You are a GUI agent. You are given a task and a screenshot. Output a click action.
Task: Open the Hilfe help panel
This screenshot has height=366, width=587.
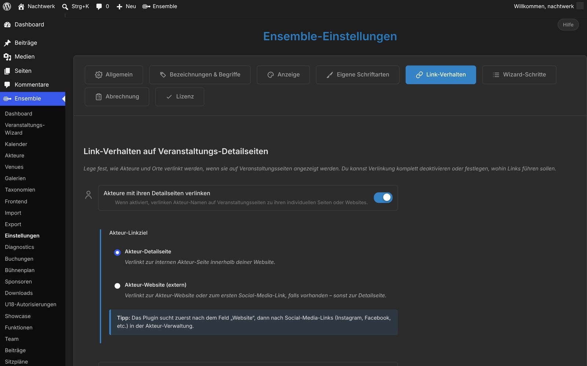tap(568, 25)
